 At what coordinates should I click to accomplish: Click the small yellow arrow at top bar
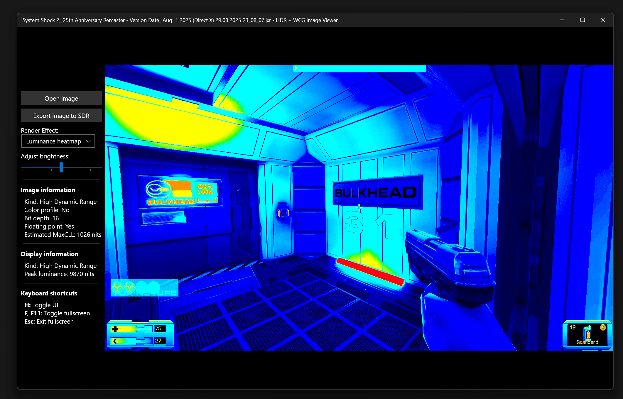(x=296, y=68)
